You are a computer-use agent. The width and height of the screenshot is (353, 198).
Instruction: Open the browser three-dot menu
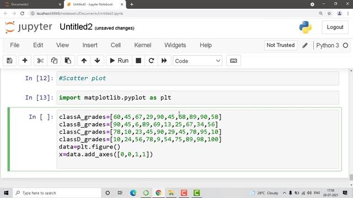[348, 13]
